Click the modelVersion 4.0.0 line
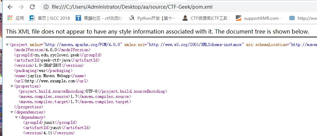Image resolution: width=317 pixels, height=136 pixels. [52, 49]
